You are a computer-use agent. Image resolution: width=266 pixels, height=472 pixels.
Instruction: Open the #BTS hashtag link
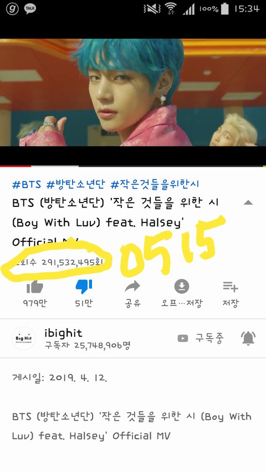point(27,184)
